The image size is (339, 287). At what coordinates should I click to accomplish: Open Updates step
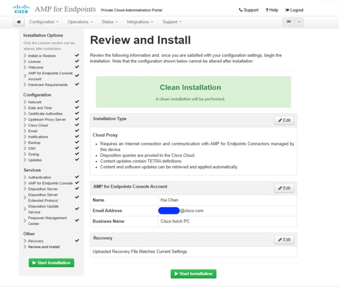[35, 160]
